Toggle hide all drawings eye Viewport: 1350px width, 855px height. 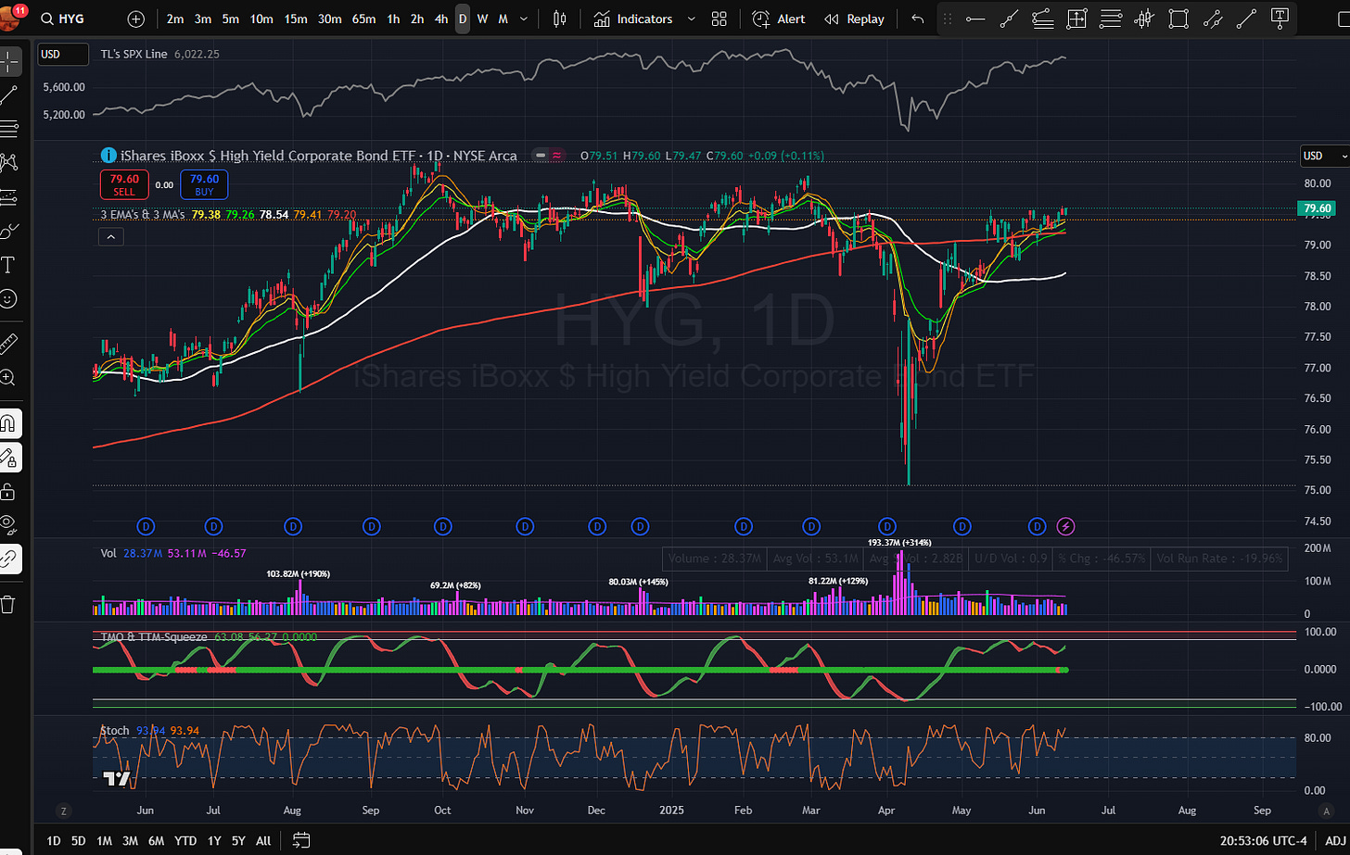point(8,524)
